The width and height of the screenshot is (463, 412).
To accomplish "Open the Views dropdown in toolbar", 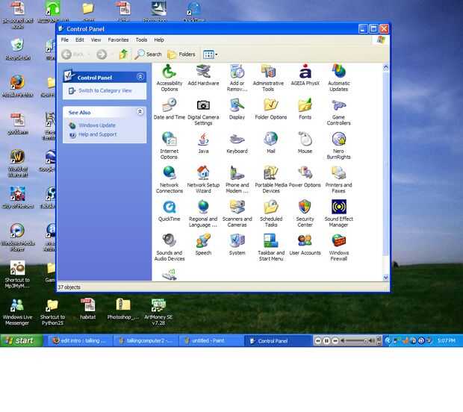I will 211,54.
